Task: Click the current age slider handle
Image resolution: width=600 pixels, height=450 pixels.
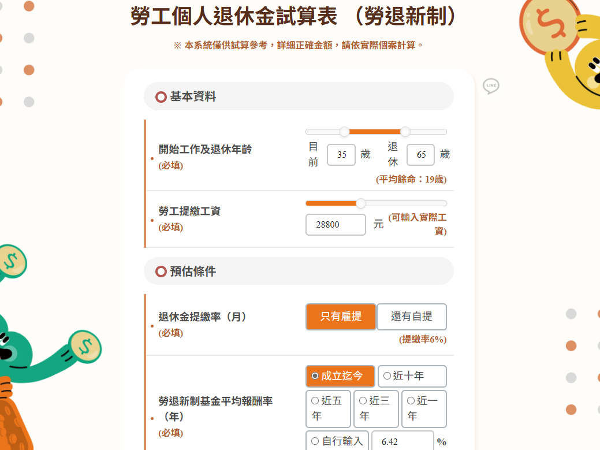Action: coord(345,132)
